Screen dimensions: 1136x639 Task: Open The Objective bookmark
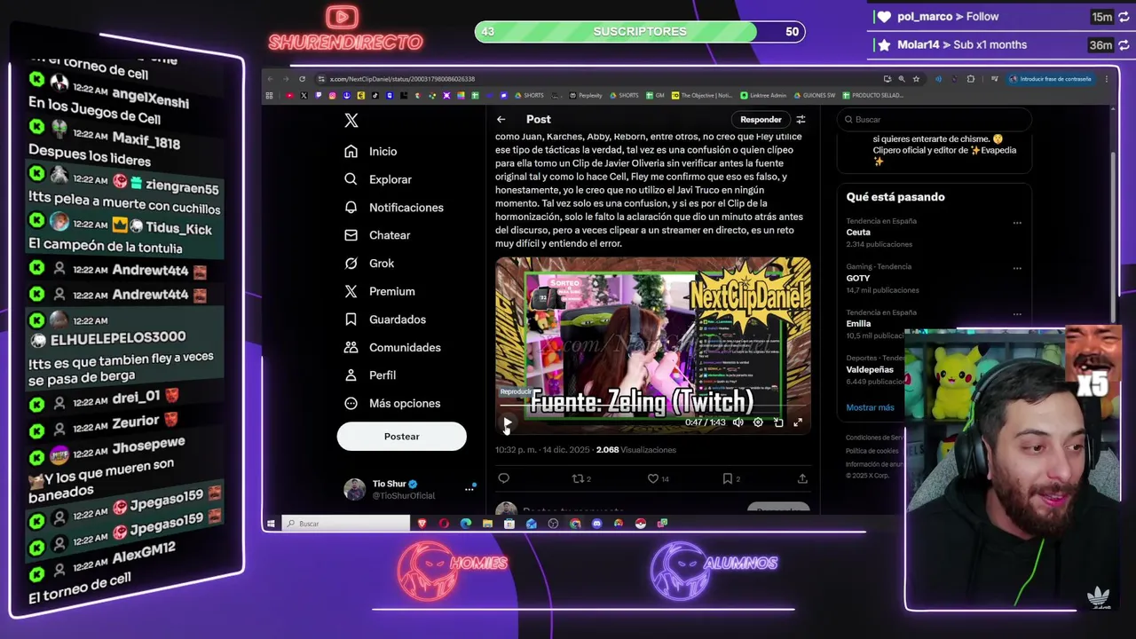pyautogui.click(x=702, y=95)
